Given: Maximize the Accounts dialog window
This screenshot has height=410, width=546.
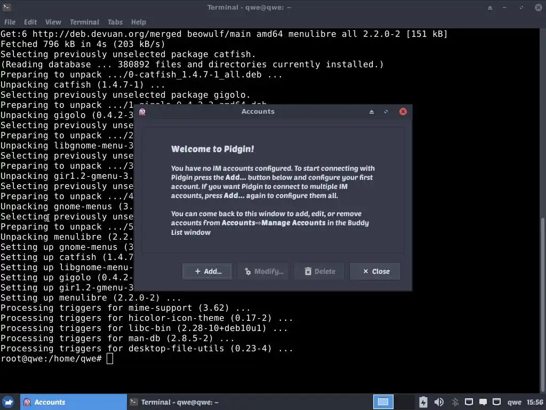Looking at the screenshot, I should (x=386, y=112).
